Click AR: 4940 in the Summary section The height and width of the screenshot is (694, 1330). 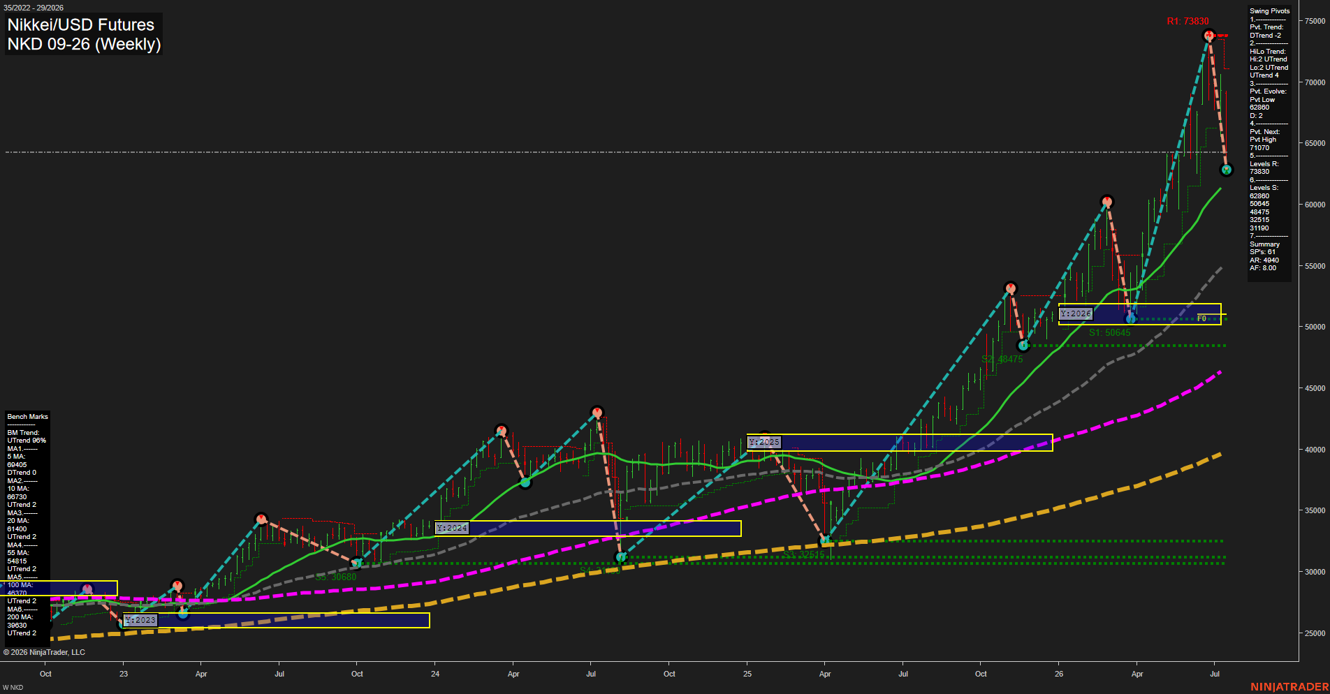tap(1264, 260)
